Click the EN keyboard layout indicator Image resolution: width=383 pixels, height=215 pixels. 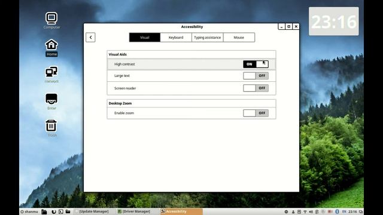[344, 211]
